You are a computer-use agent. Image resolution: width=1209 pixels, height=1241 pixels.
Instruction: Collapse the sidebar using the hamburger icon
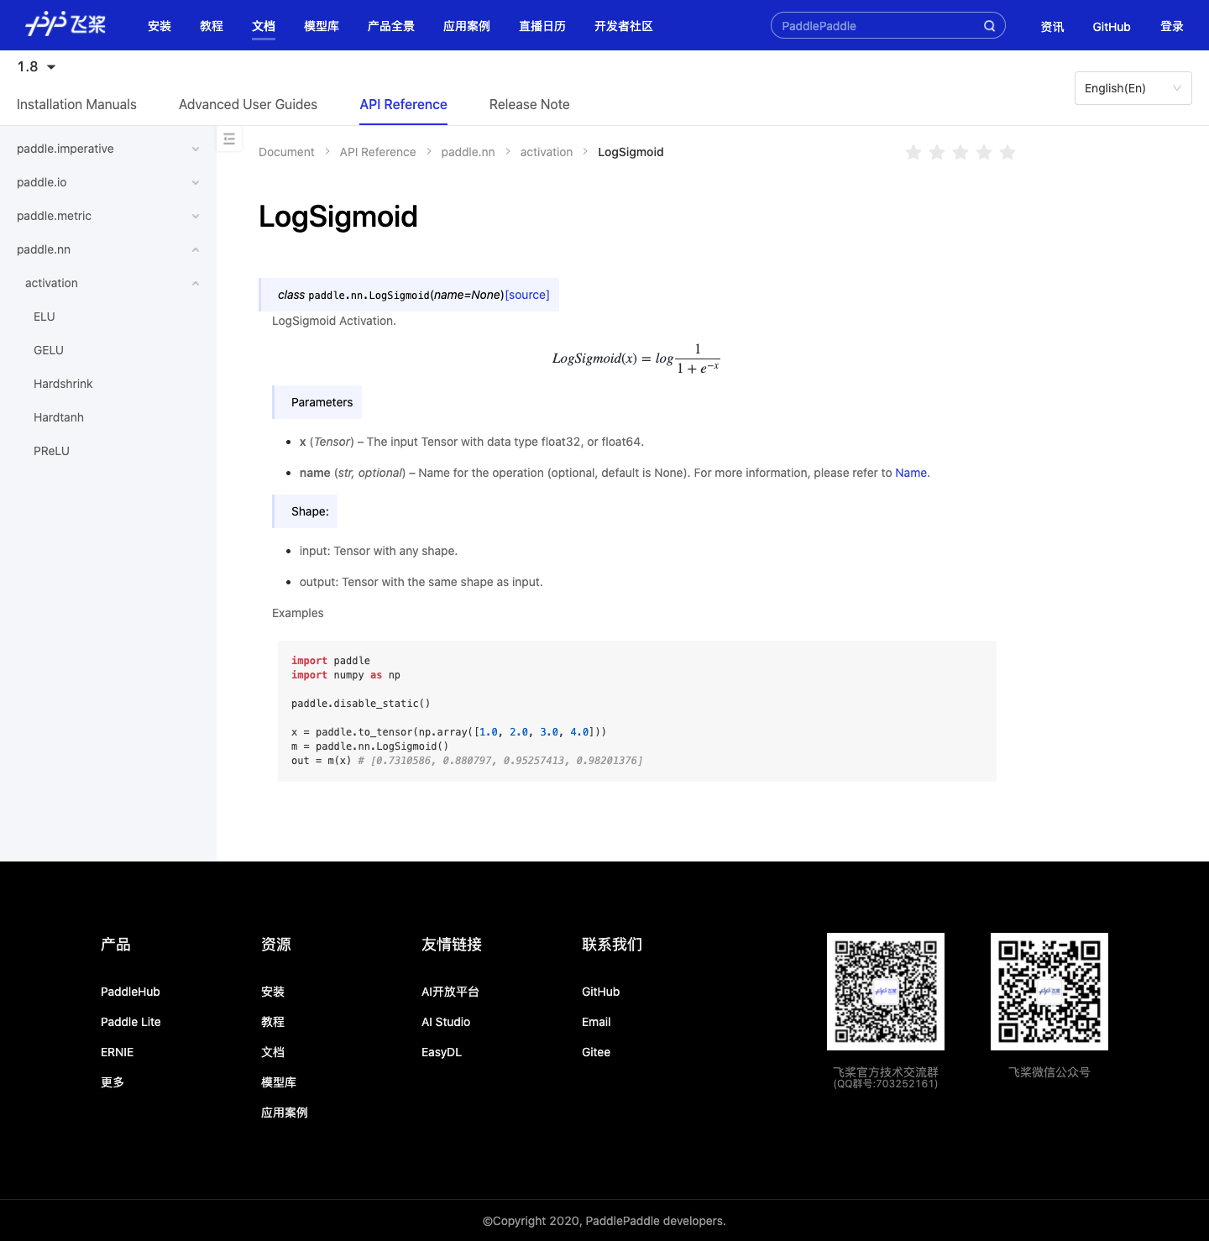click(229, 139)
